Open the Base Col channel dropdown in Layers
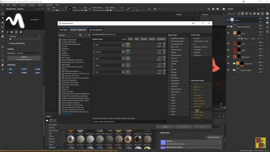The image size is (270, 152). (232, 14)
